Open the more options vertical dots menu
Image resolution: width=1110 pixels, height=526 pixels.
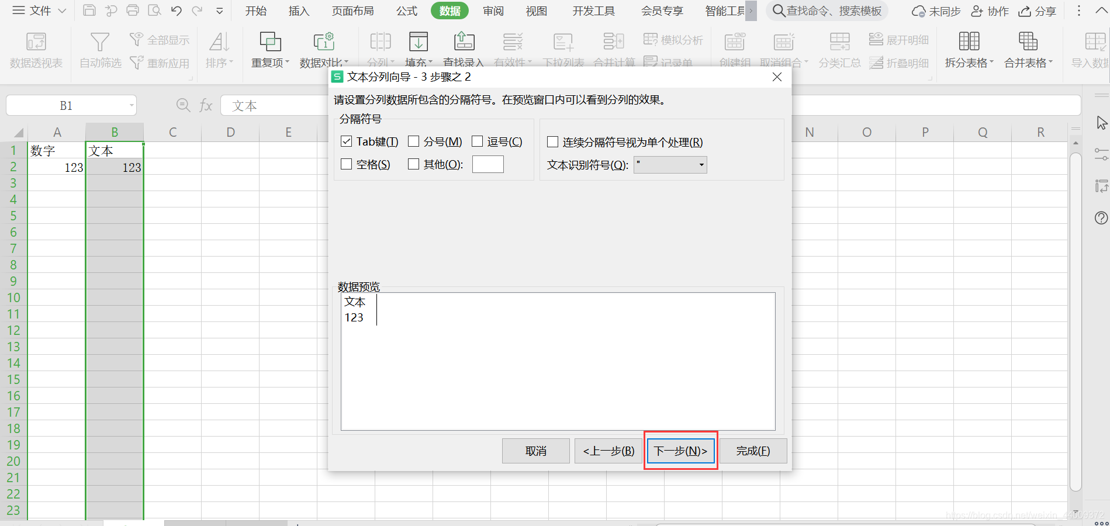1079,11
